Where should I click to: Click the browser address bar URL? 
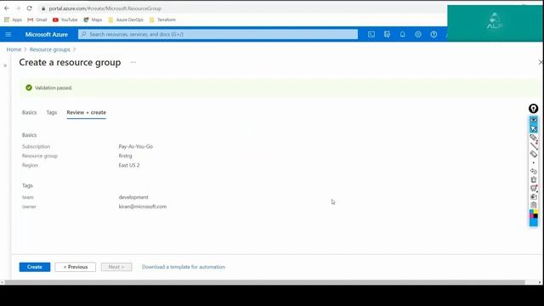105,8
